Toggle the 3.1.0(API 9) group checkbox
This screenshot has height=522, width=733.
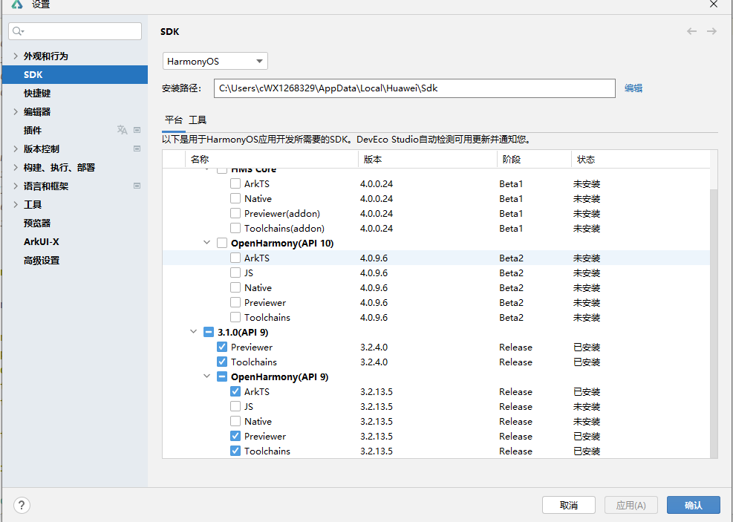coord(209,332)
